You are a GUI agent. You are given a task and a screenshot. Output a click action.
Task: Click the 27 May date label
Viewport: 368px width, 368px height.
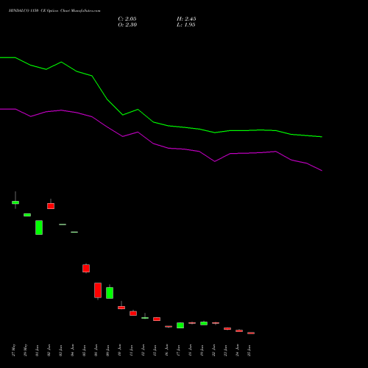click(14, 350)
